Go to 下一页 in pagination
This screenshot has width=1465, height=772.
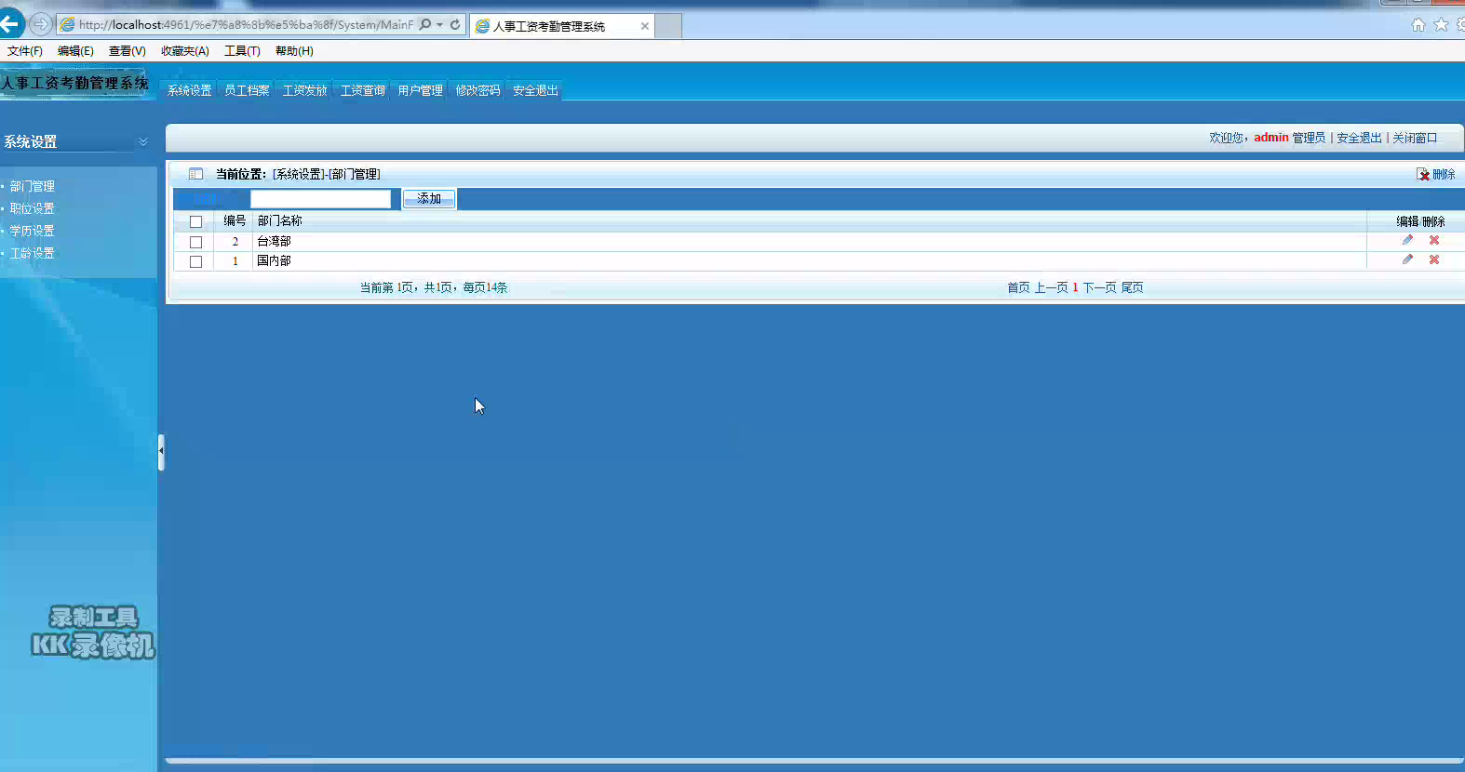(1099, 287)
